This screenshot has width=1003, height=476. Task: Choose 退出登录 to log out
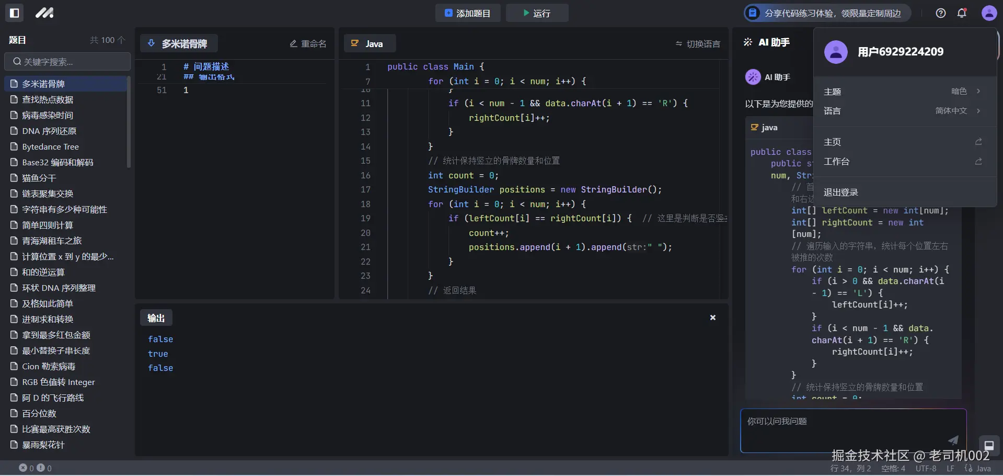905,192
